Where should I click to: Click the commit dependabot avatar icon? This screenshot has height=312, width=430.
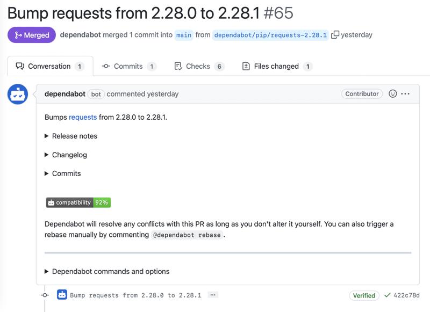tap(62, 295)
